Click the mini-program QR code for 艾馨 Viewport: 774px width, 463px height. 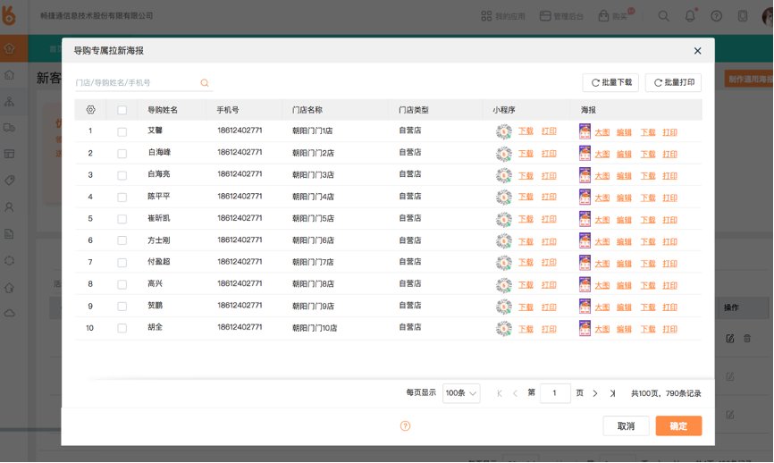[504, 131]
